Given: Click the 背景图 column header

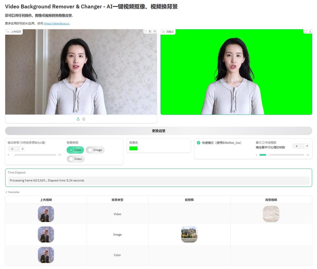Looking at the screenshot, I should pyautogui.click(x=189, y=200).
